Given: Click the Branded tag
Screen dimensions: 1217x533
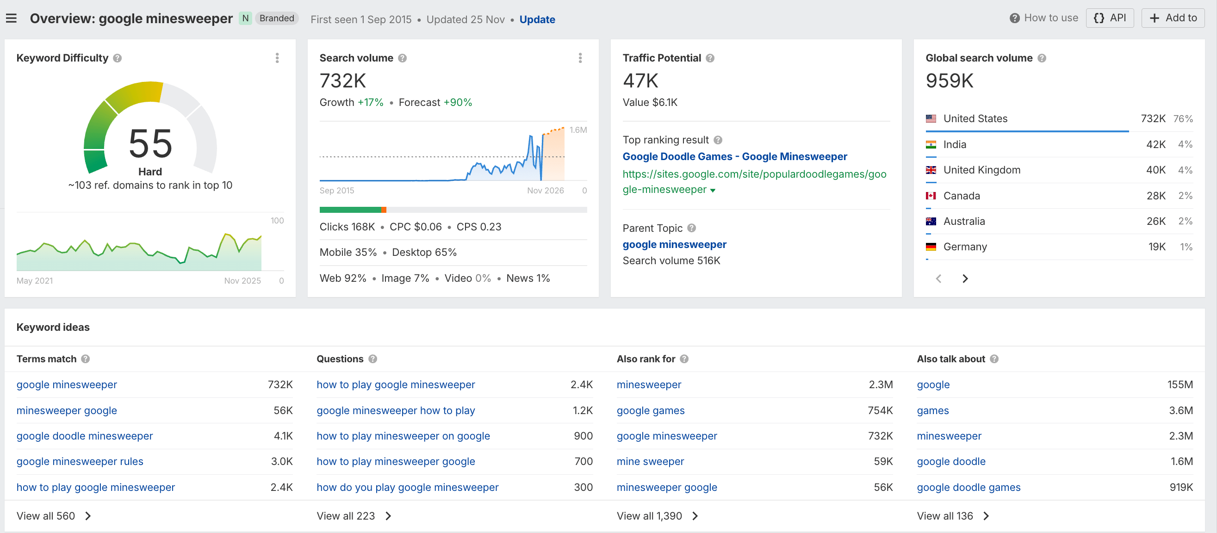Looking at the screenshot, I should pos(277,19).
